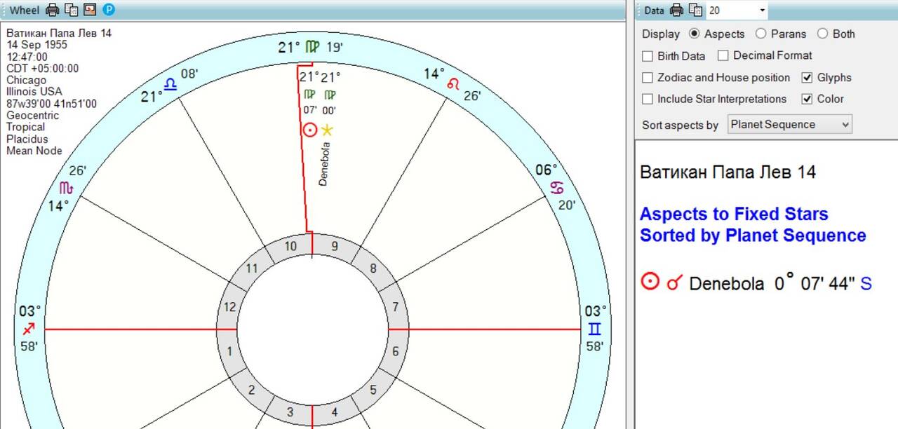Click the 'Illinois USA' text in chart info
The height and width of the screenshot is (429, 898).
[x=34, y=92]
